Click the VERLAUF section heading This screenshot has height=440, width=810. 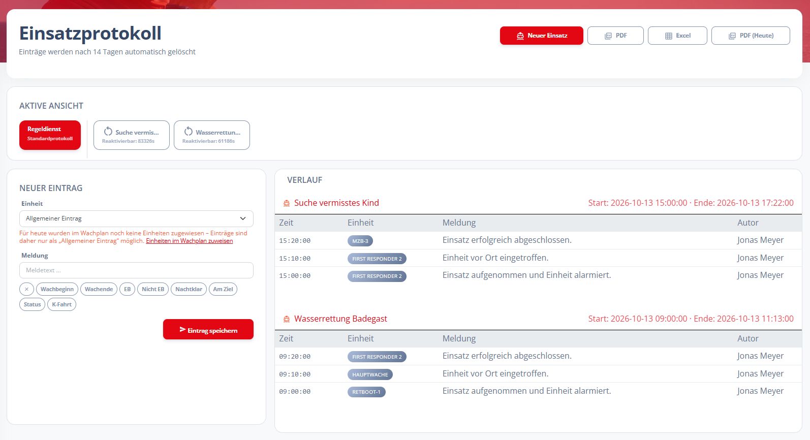coord(305,180)
